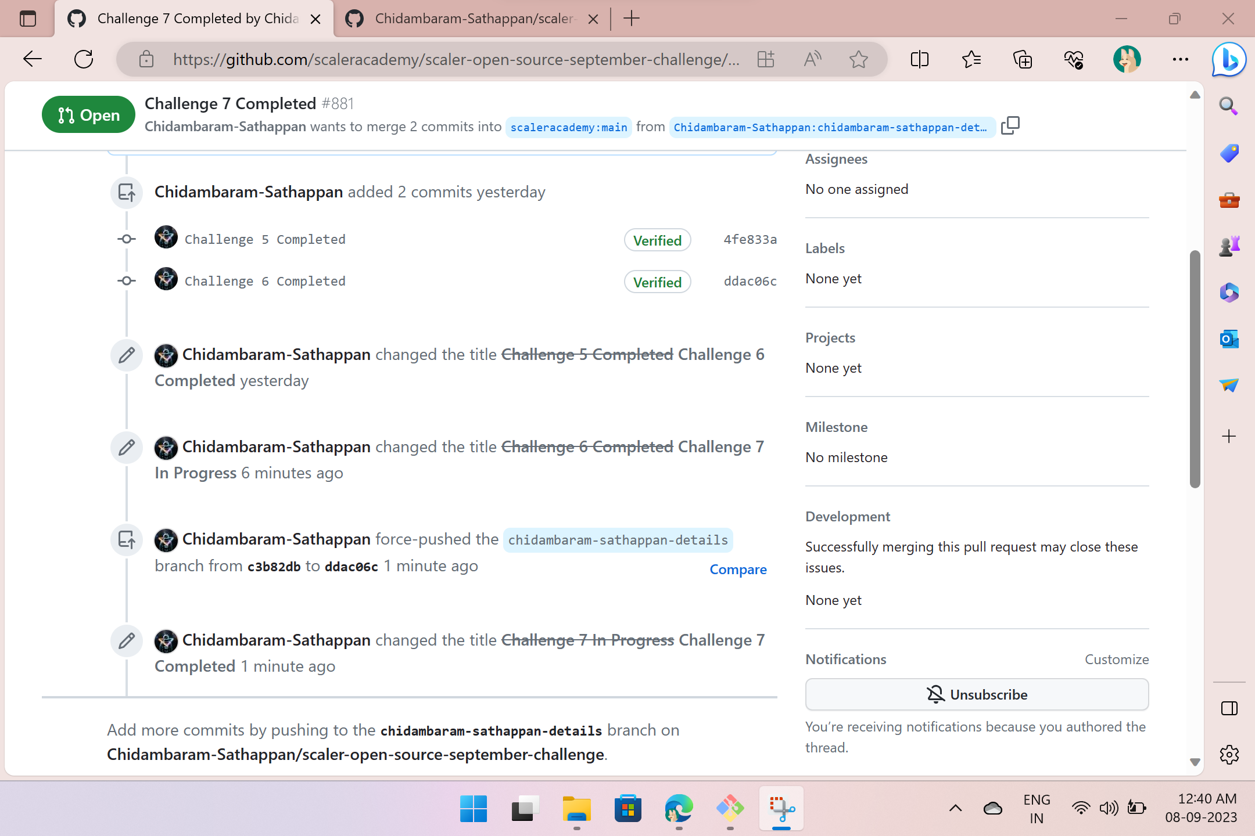The height and width of the screenshot is (836, 1255).
Task: Click Chidambaram-Sathappan's avatar on Challenge 5 commit
Action: [166, 237]
